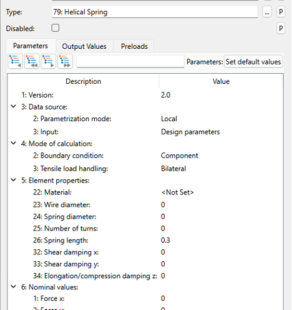Select the 23: Wire diameter row label
This screenshot has width=292, height=310.
pyautogui.click(x=62, y=204)
